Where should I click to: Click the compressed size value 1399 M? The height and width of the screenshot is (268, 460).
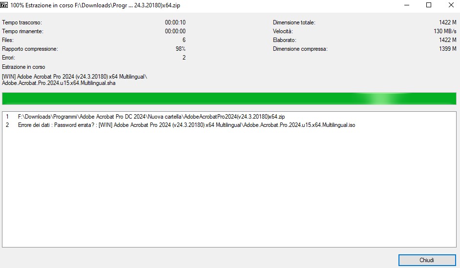(x=448, y=49)
